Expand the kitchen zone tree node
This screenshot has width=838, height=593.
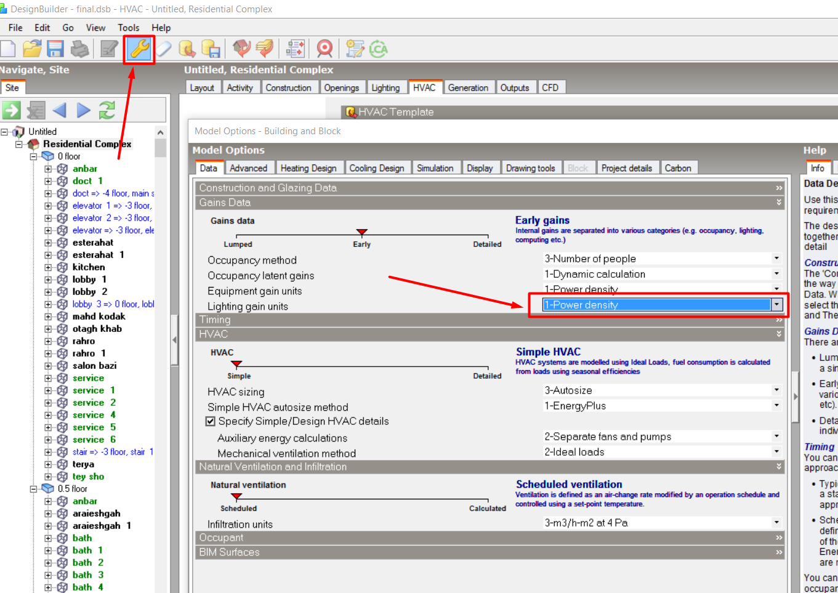(x=48, y=267)
